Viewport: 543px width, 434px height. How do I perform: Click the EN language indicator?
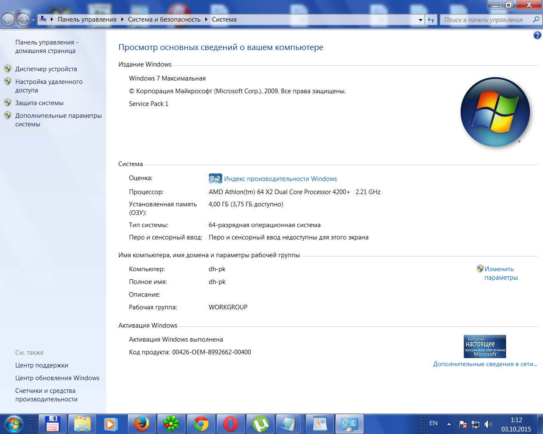(x=434, y=423)
